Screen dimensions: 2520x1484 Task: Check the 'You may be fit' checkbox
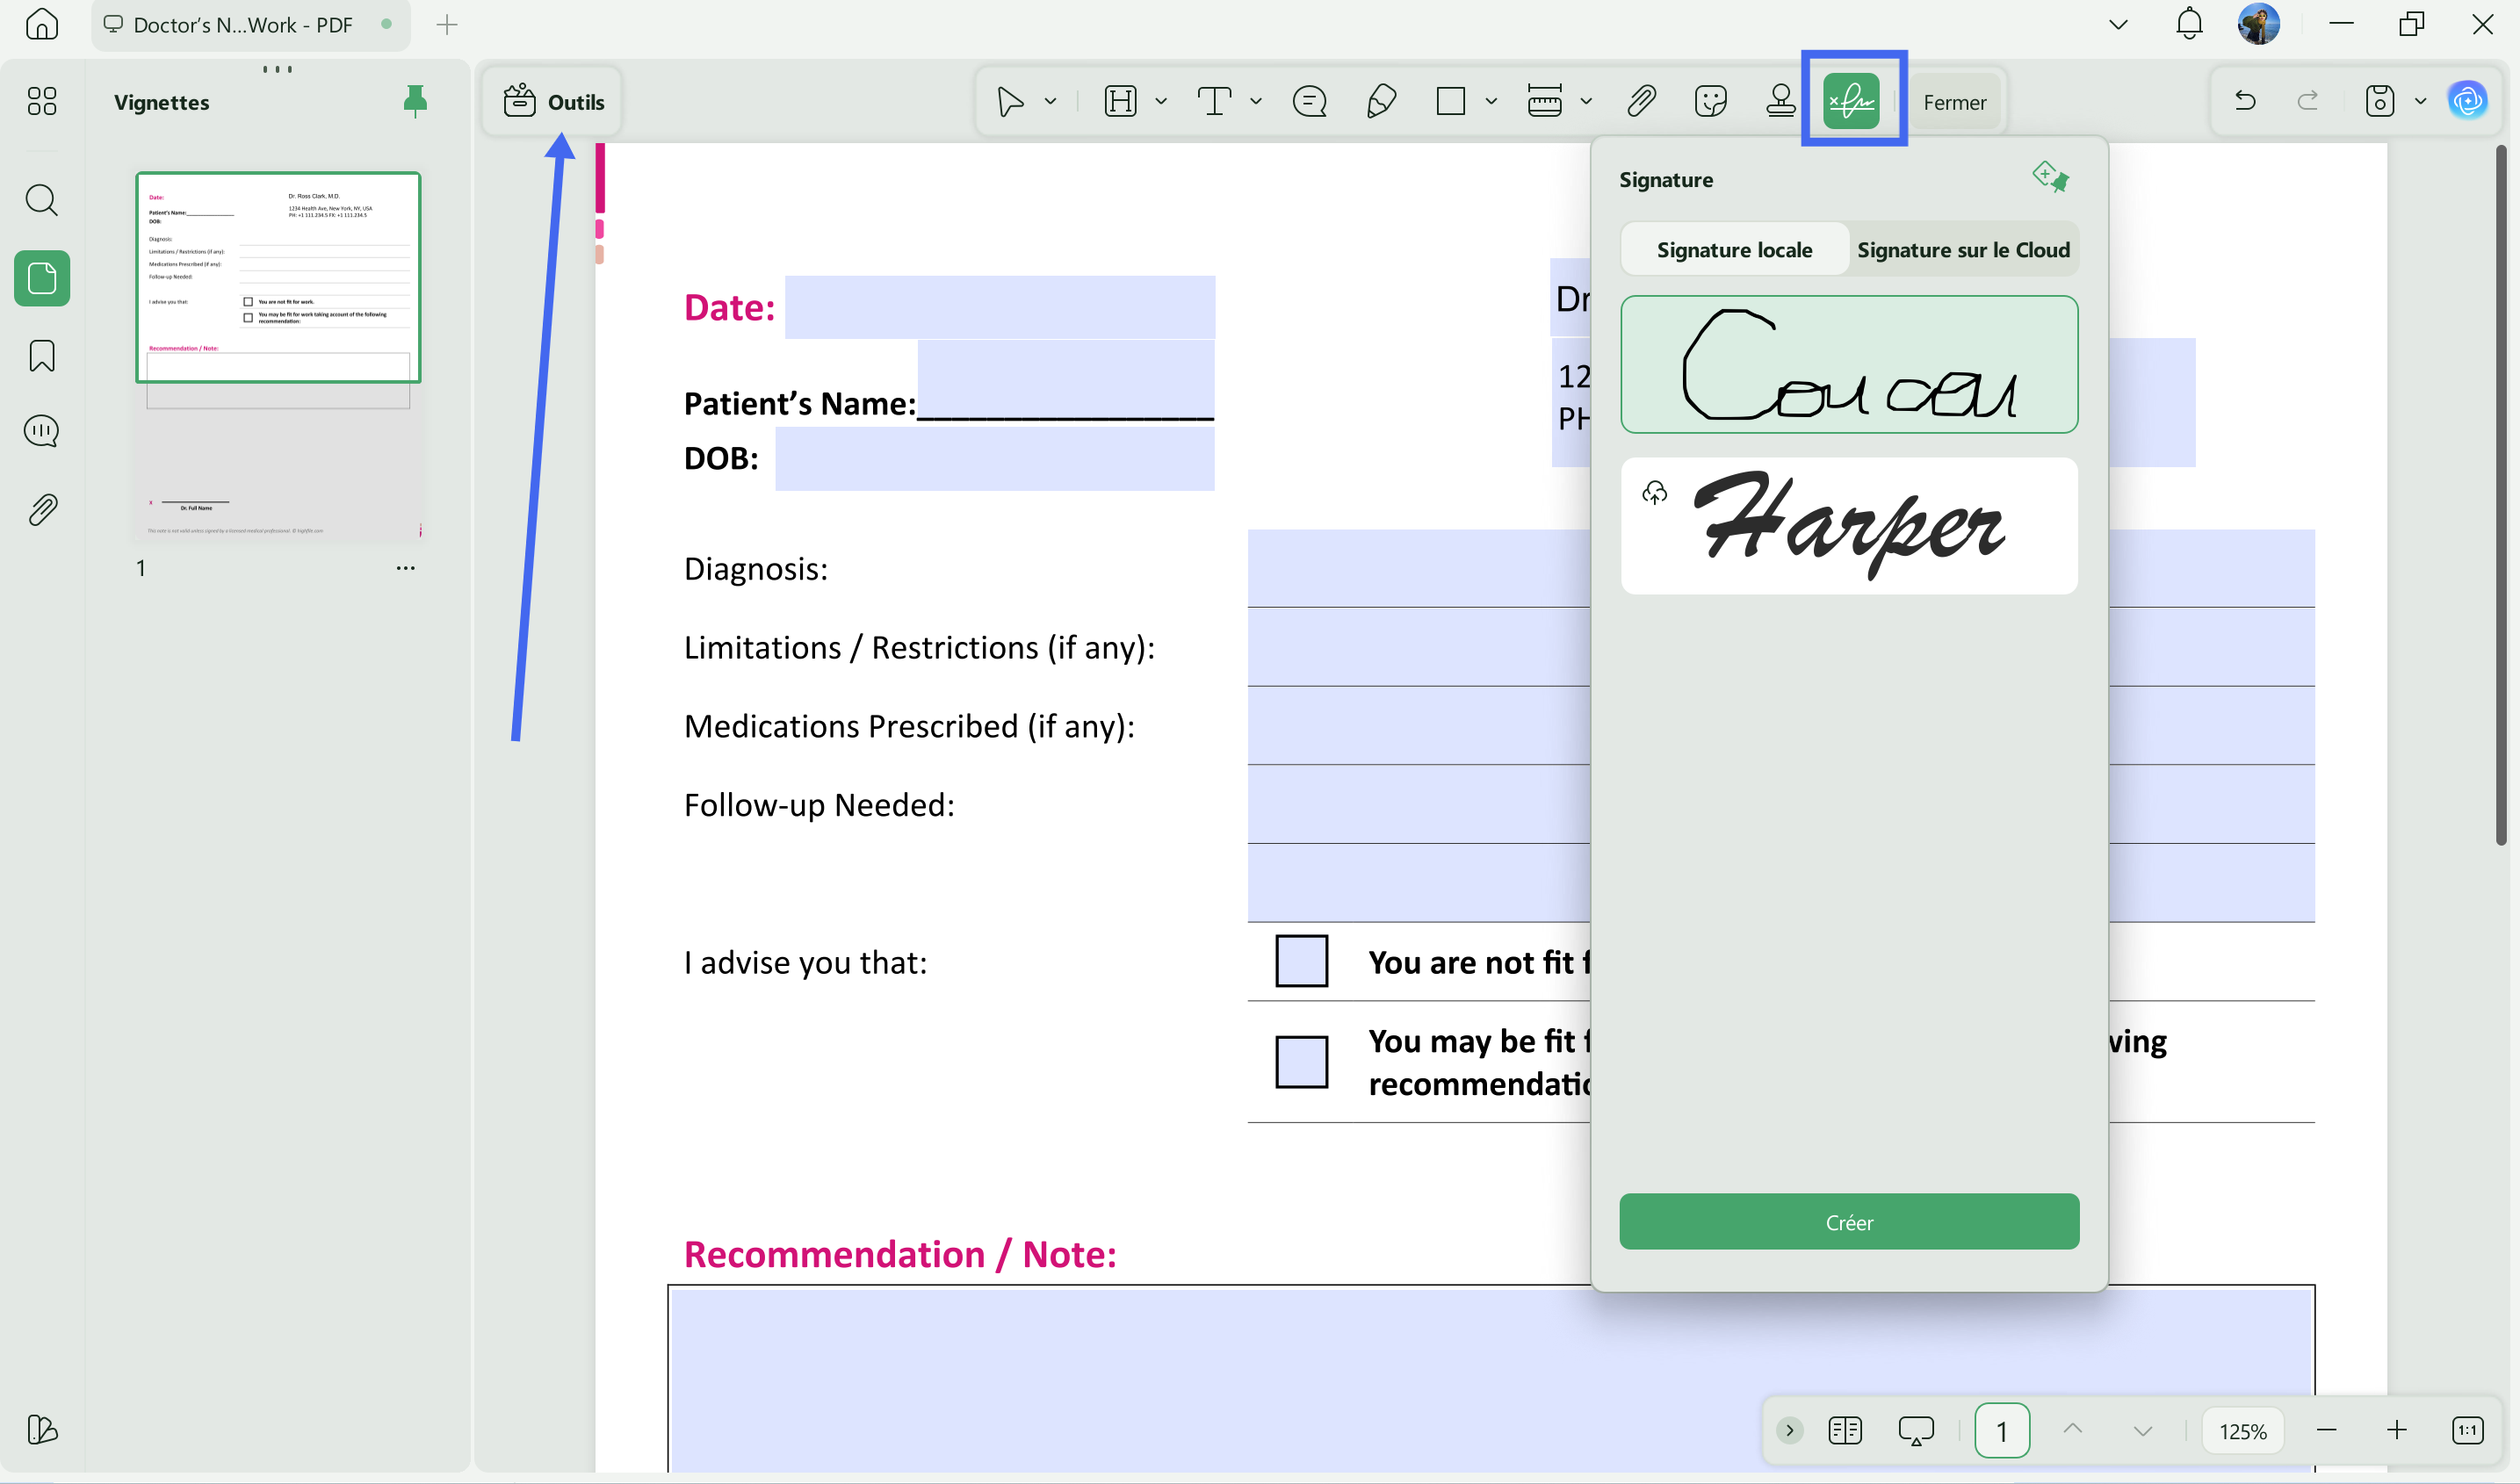point(1301,1061)
